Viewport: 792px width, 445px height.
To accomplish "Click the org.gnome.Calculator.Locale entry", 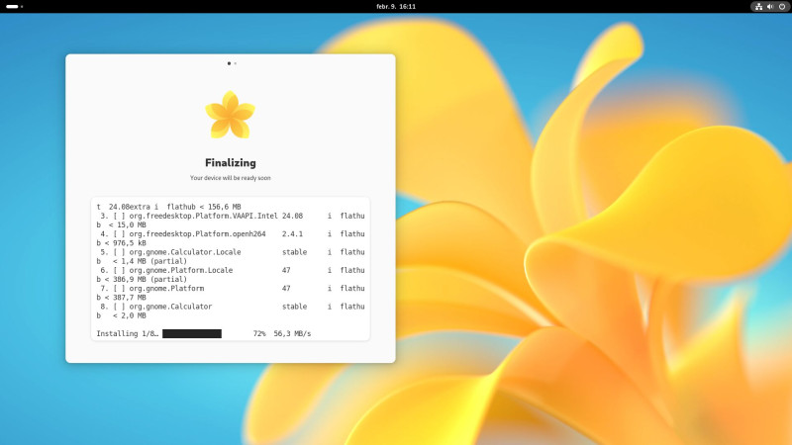I will pyautogui.click(x=185, y=252).
